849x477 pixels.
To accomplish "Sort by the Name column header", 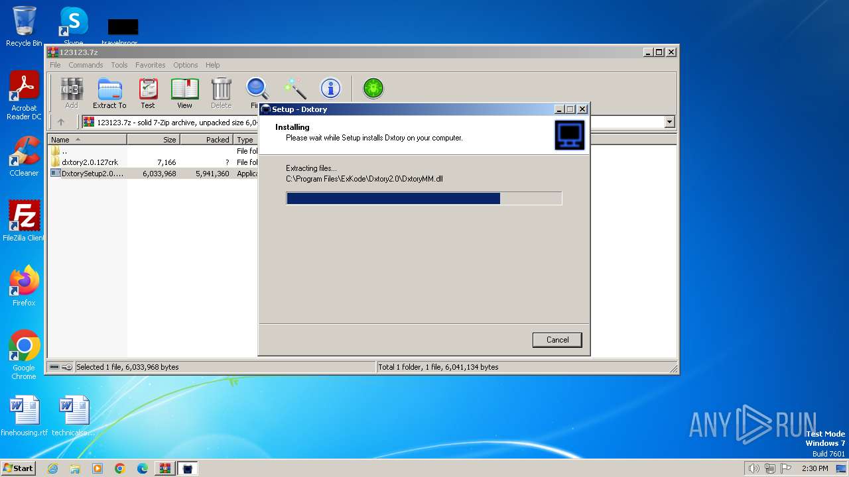I will pos(88,140).
